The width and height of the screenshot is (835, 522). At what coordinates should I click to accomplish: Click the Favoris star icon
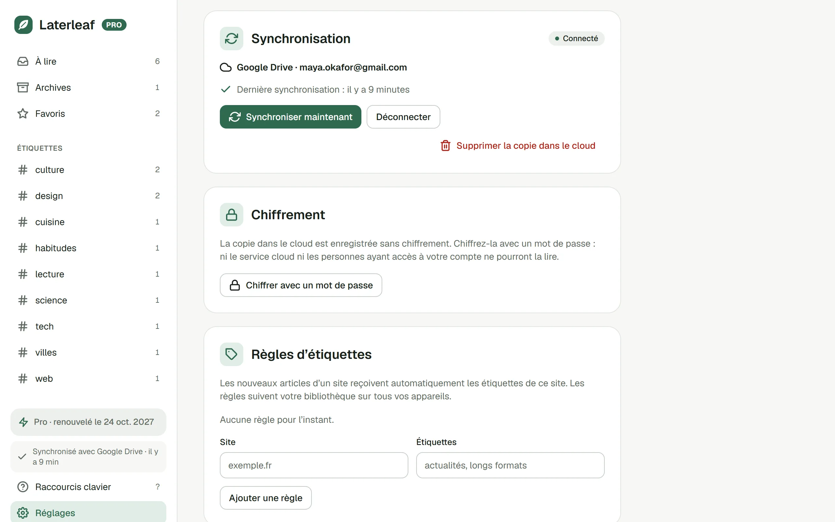(x=23, y=114)
